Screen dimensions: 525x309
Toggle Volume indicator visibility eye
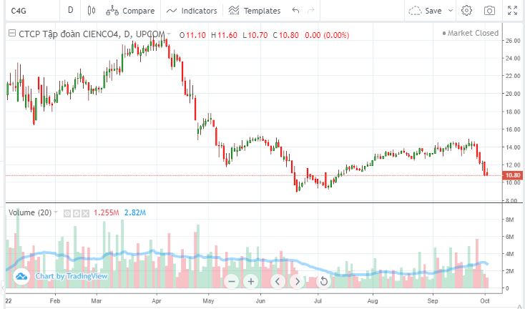point(67,212)
